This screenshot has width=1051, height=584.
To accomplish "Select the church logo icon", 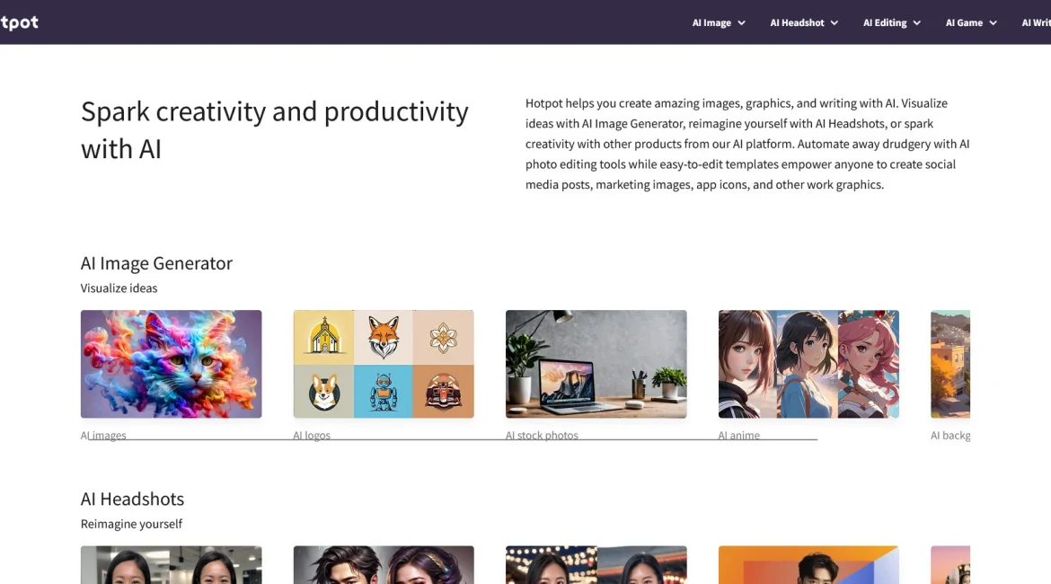I will [x=323, y=337].
